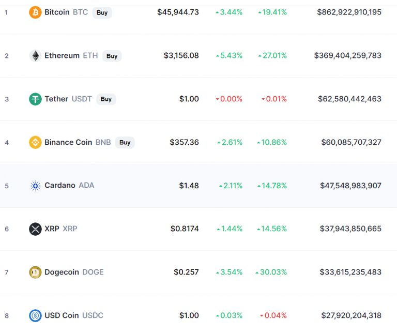Click the green Tether logo icon
This screenshot has height=334, width=397.
click(x=35, y=99)
